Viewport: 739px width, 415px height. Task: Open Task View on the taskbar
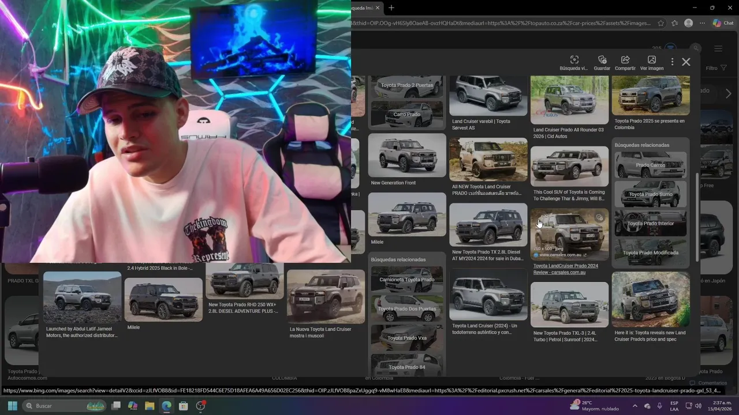116,406
